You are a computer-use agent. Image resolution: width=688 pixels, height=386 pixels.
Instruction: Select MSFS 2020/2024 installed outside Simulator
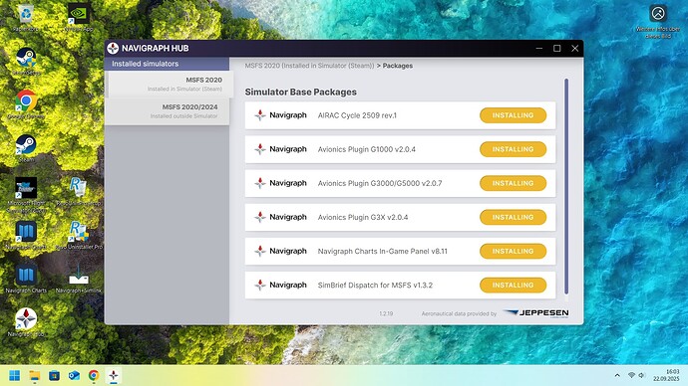(168, 111)
